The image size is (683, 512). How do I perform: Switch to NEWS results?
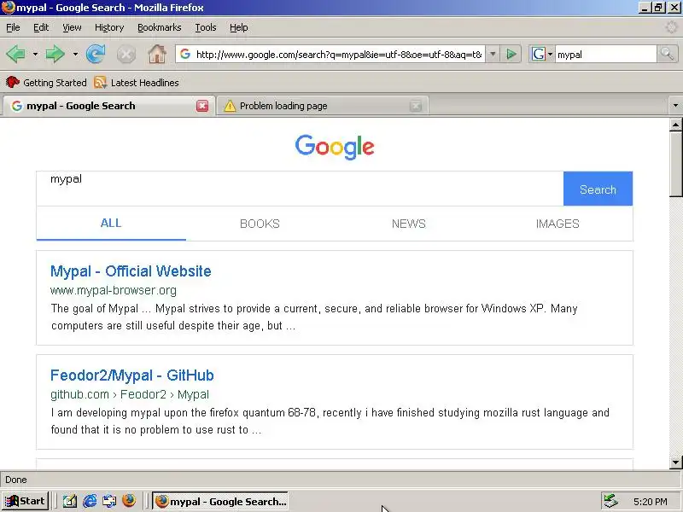(409, 224)
